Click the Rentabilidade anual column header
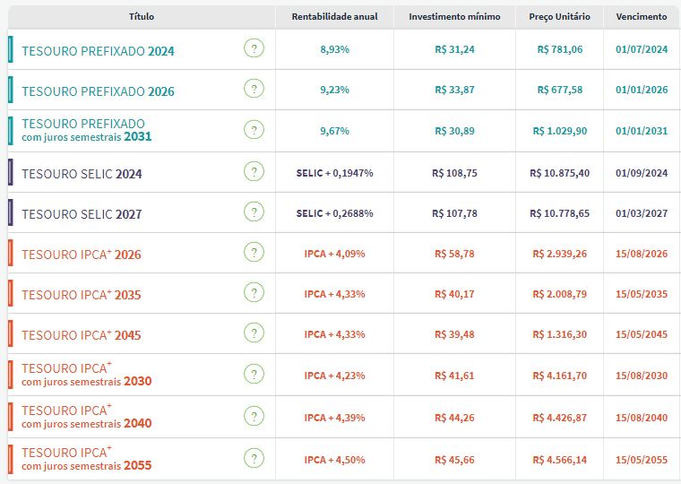This screenshot has width=681, height=484. 334,17
